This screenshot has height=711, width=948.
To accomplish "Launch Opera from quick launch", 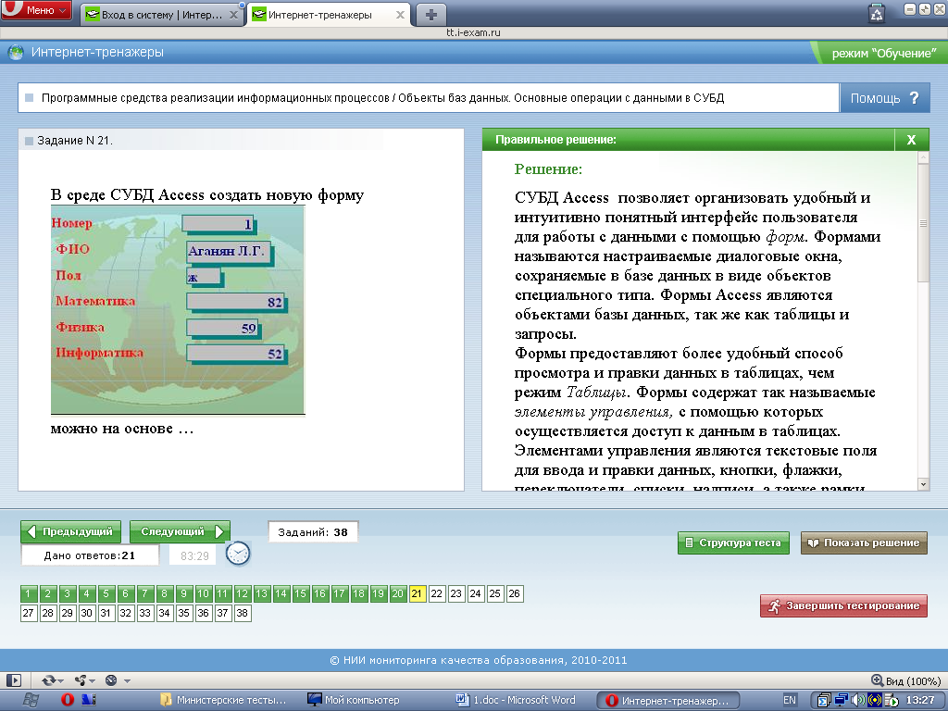I will [x=68, y=700].
